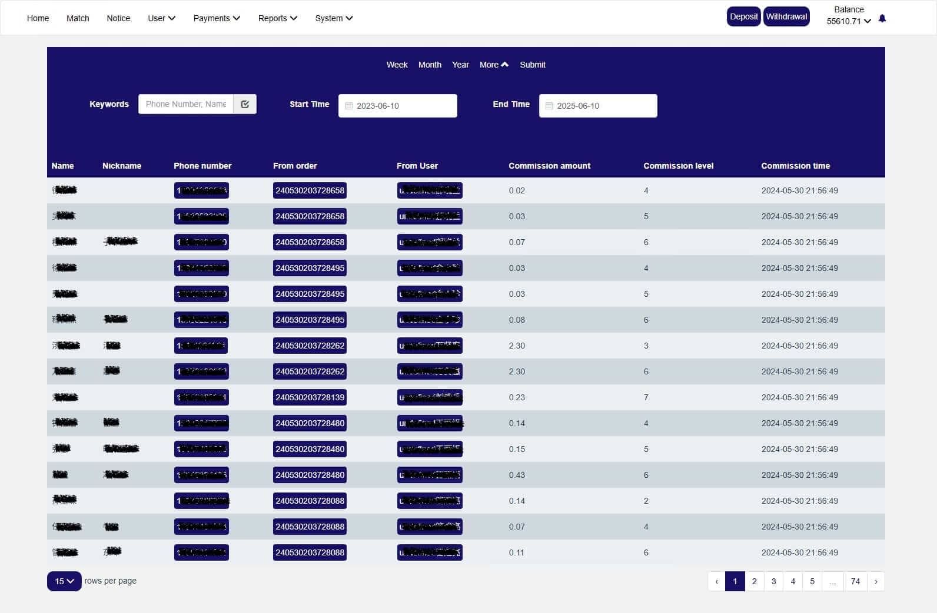The height and width of the screenshot is (613, 937).
Task: Expand the Reports menu
Action: (277, 18)
